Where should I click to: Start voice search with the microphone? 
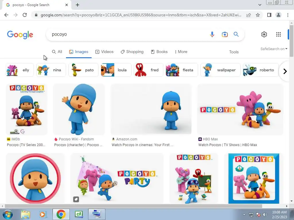point(212,34)
